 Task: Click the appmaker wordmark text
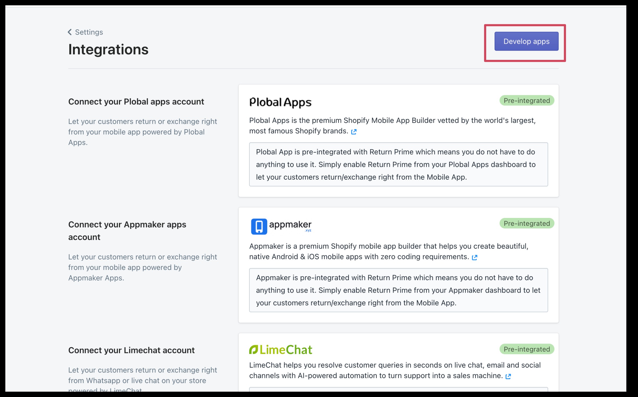click(290, 225)
